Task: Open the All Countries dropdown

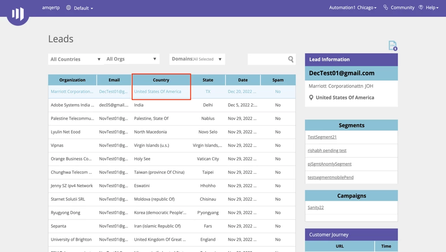Action: (x=76, y=59)
